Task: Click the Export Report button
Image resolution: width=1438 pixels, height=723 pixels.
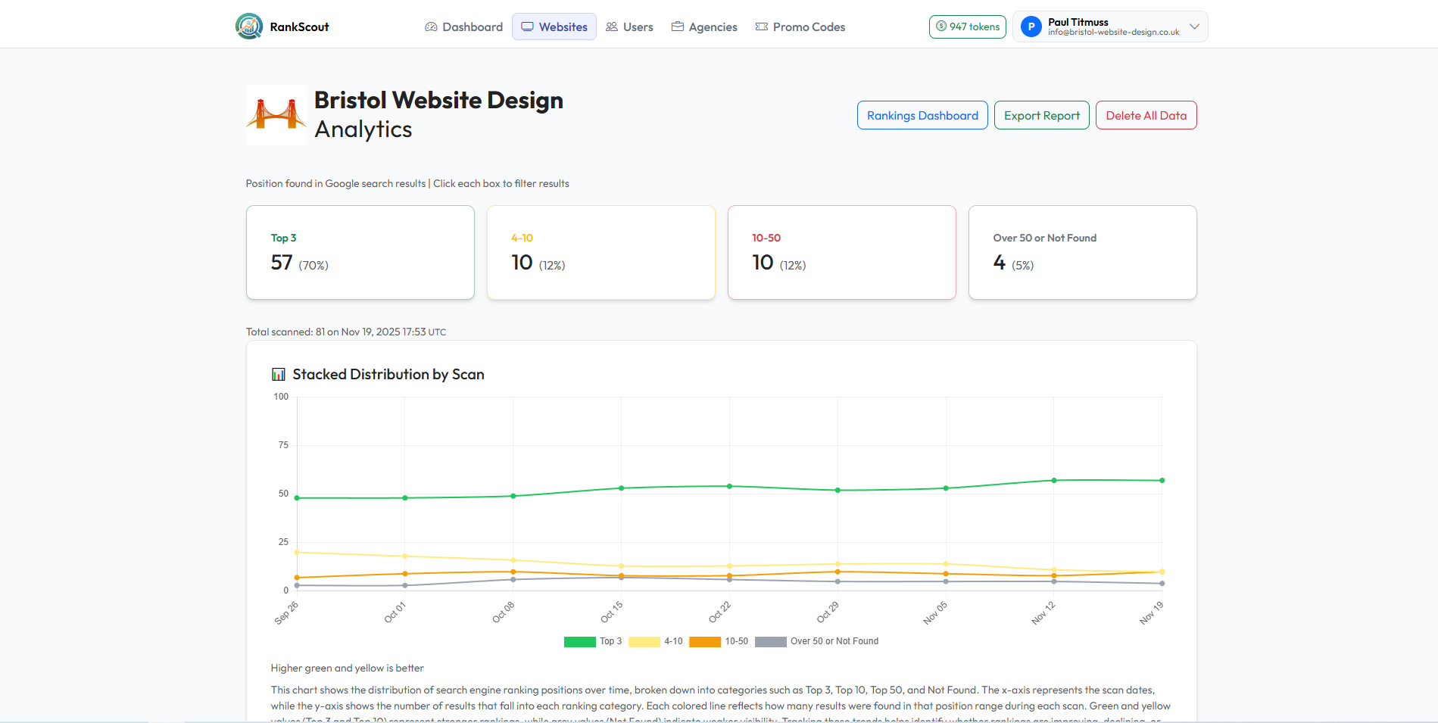Action: pos(1041,115)
